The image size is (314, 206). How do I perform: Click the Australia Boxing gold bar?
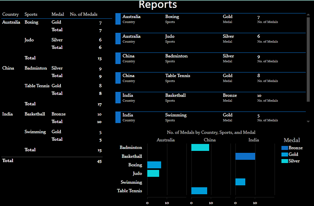[x=154, y=165]
